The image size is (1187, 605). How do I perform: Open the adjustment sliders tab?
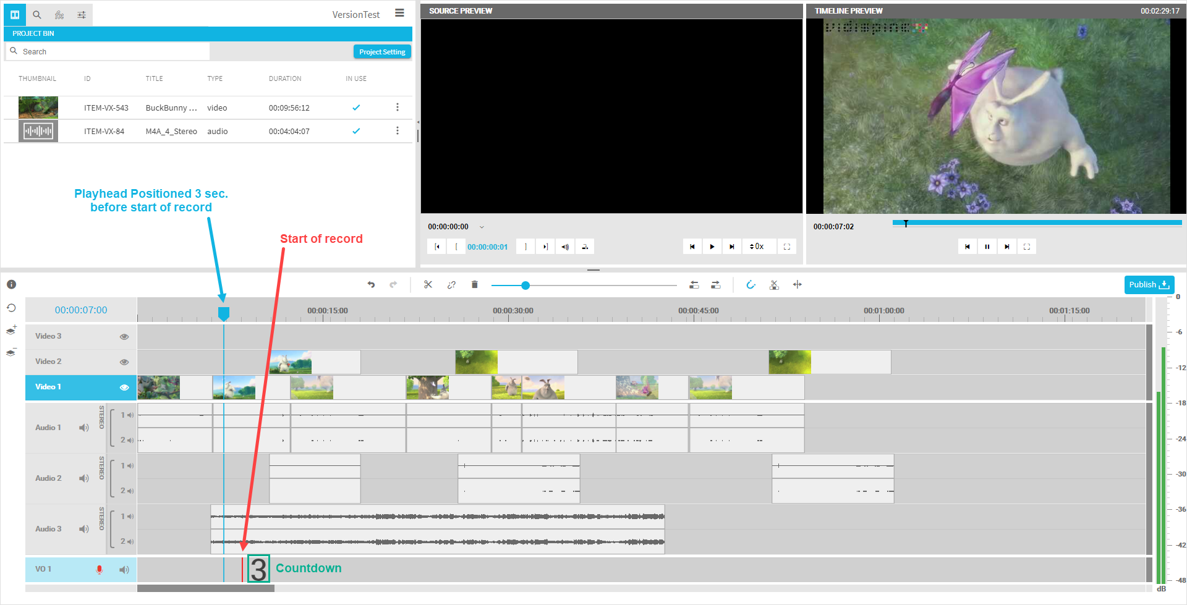(82, 15)
